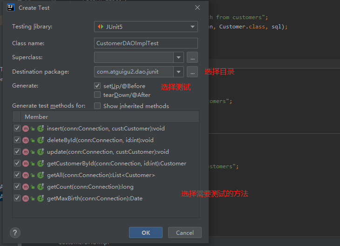Click the method icon of deleteById row
This screenshot has height=246, width=340.
tap(26, 140)
